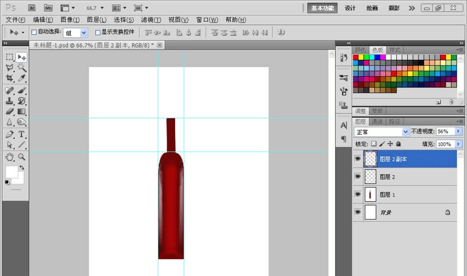The width and height of the screenshot is (467, 276).
Task: Pick the red swatch in 色板
Action: (x=356, y=57)
